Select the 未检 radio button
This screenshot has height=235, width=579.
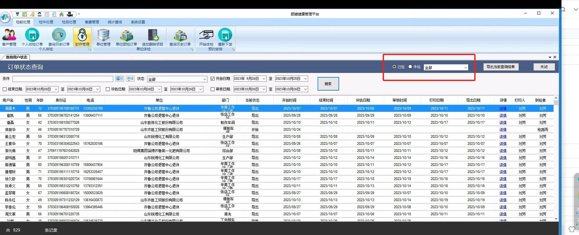click(410, 67)
